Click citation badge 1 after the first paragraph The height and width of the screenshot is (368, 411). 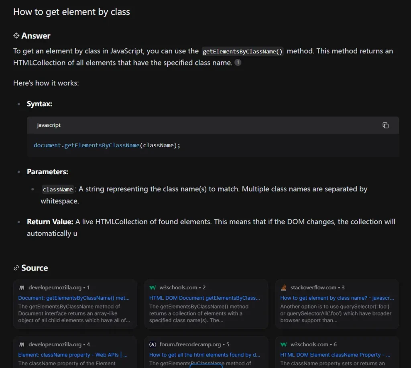pyautogui.click(x=237, y=63)
